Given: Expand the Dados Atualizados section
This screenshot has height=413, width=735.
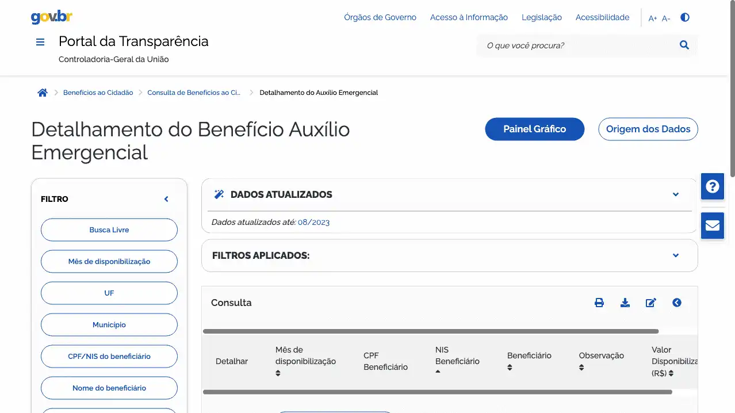Looking at the screenshot, I should tap(676, 194).
